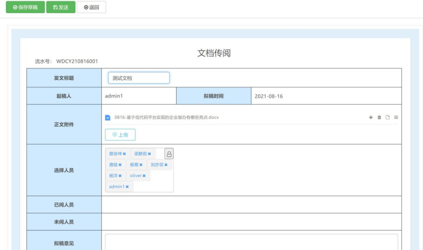Remove 鹿晗 from the recipient list
Screen dimensions: 423x250
click(x=120, y=165)
